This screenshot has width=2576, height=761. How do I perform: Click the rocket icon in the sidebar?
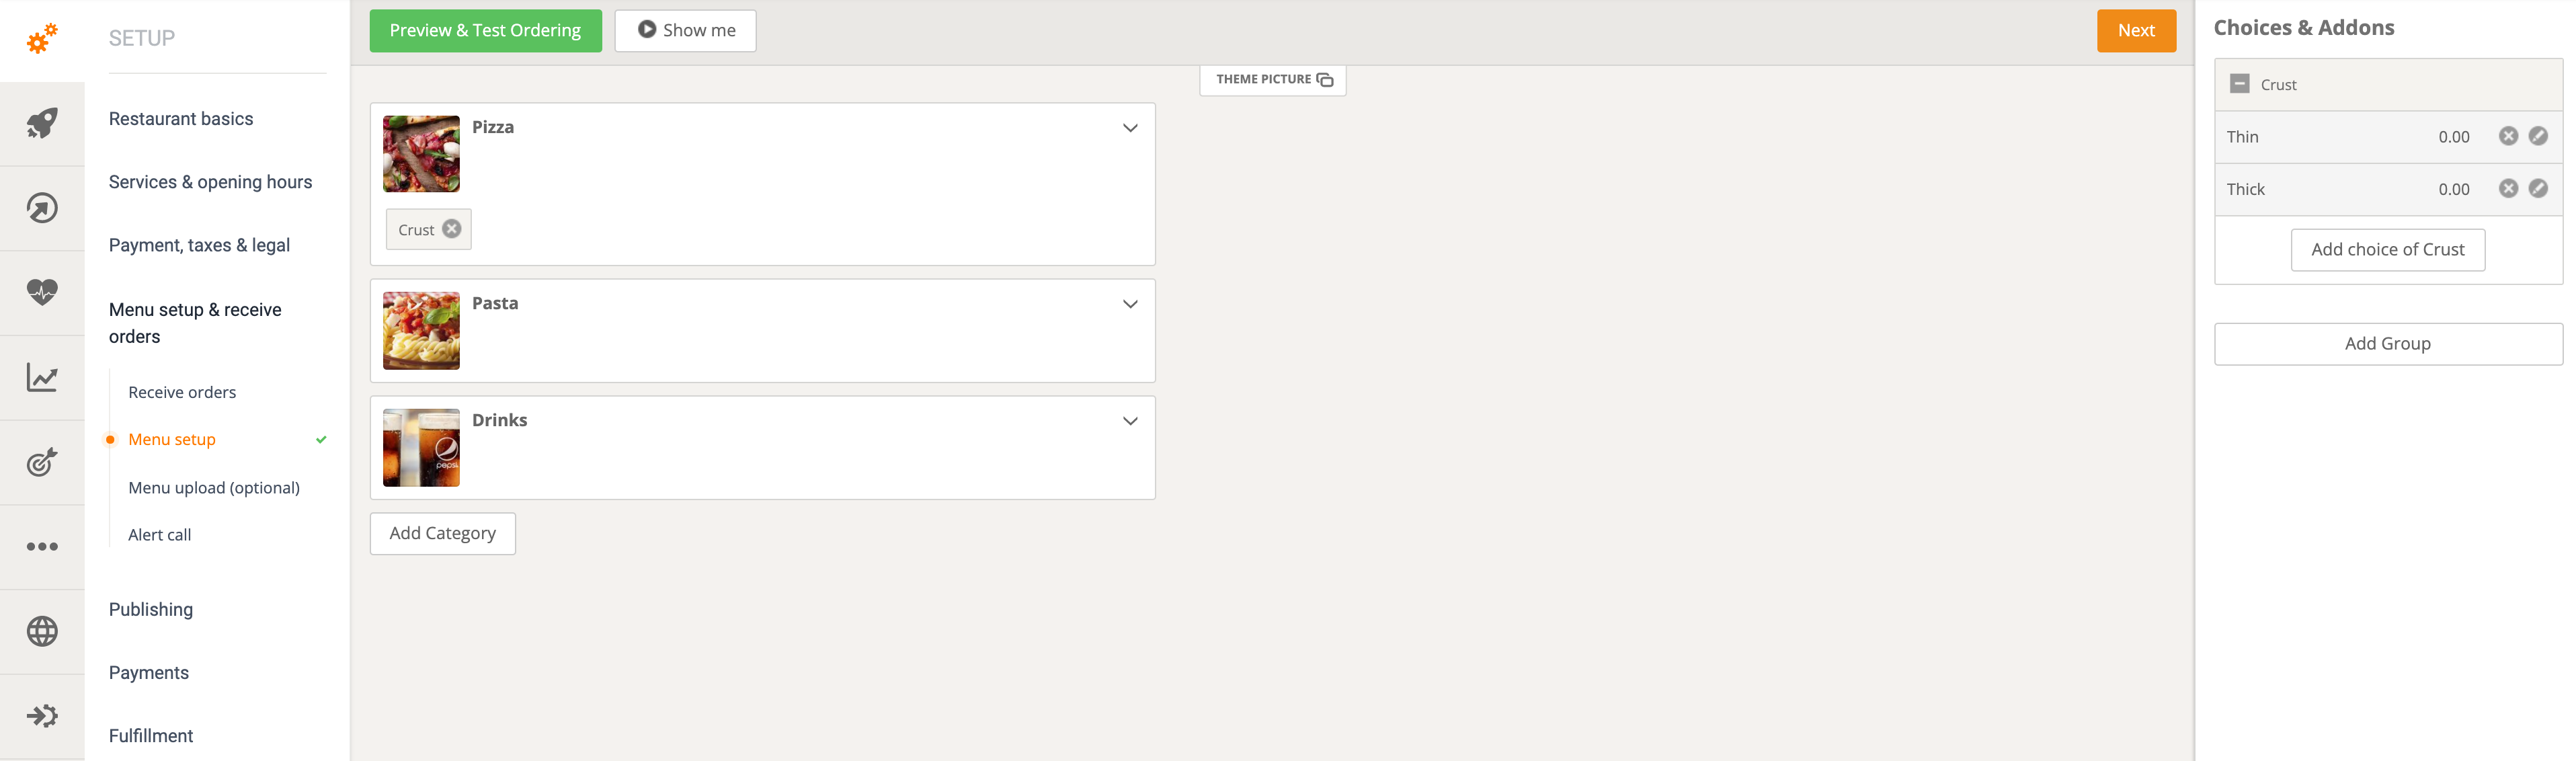click(x=42, y=123)
